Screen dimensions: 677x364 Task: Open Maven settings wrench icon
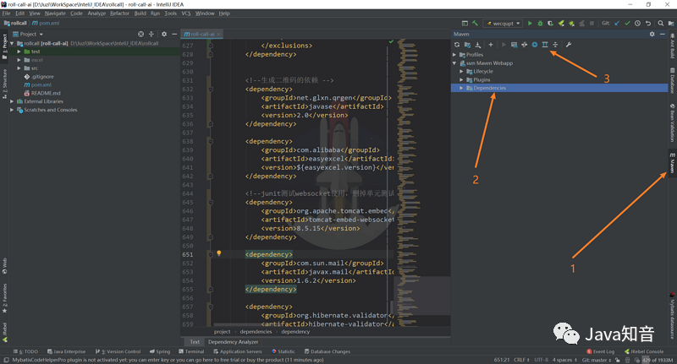569,45
